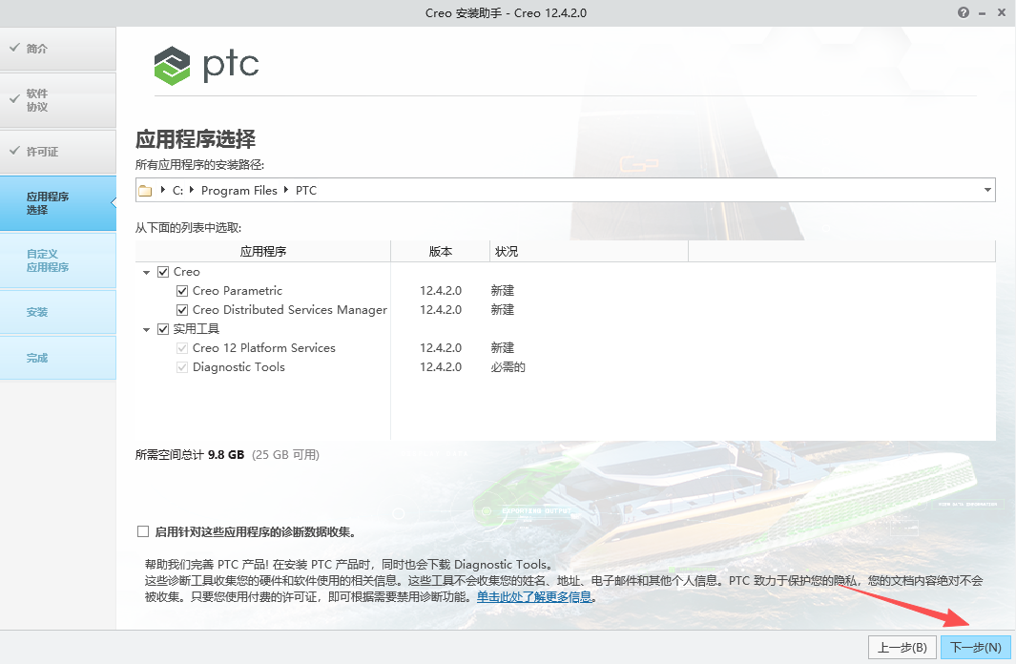1016x664 pixels.
Task: Collapse the Creo tree node
Action: [148, 271]
